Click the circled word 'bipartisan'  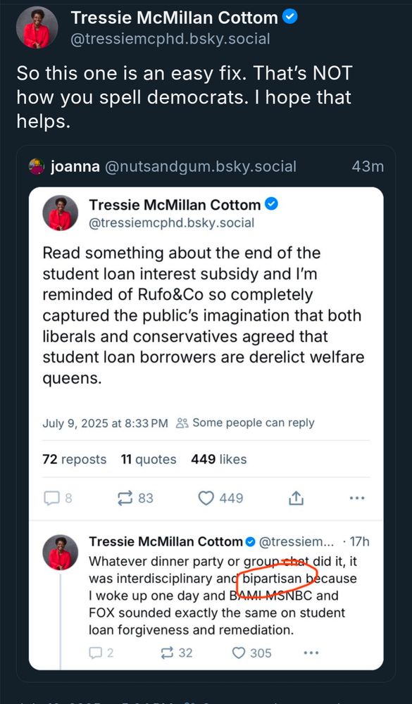pyautogui.click(x=273, y=578)
